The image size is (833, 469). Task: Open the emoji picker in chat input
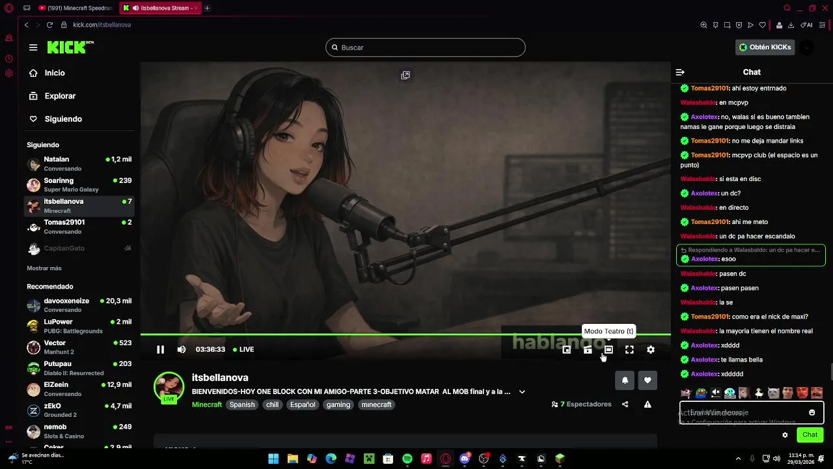coord(812,412)
